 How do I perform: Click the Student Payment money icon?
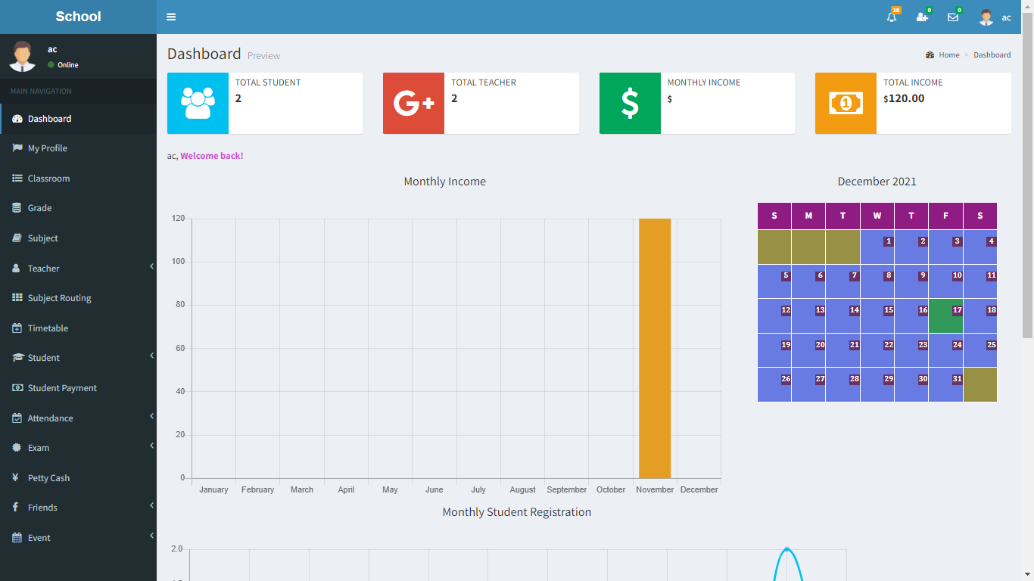(x=17, y=388)
